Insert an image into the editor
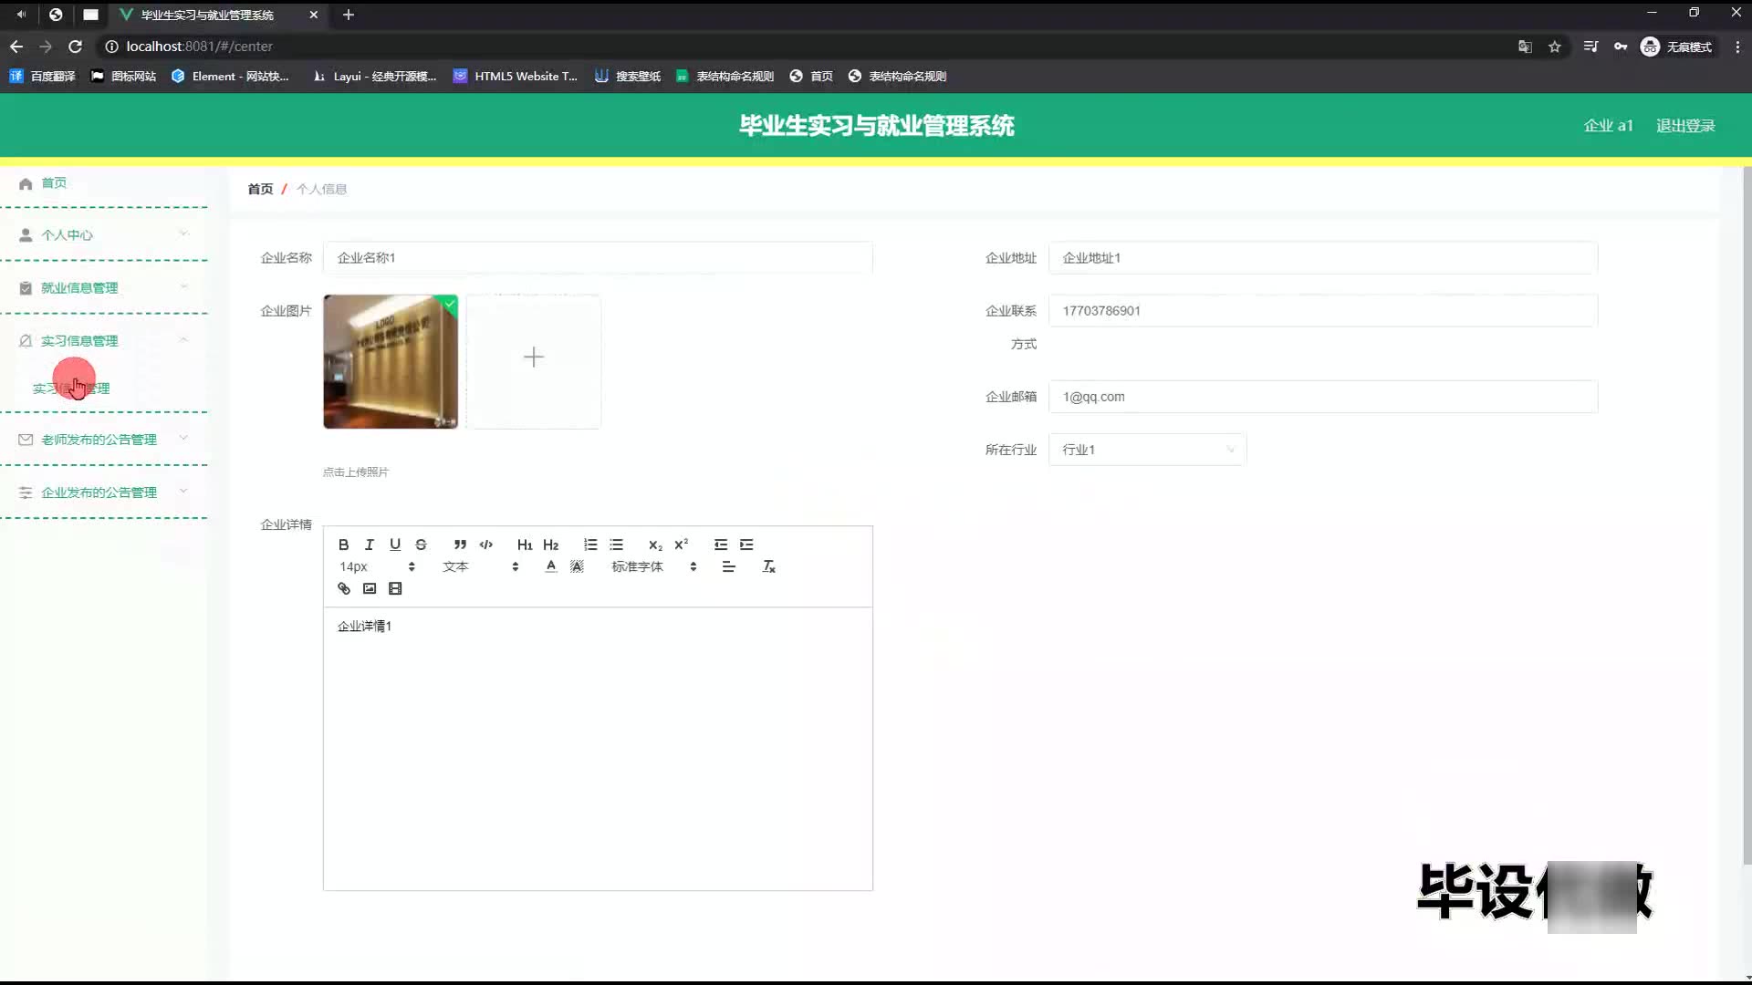 tap(369, 588)
